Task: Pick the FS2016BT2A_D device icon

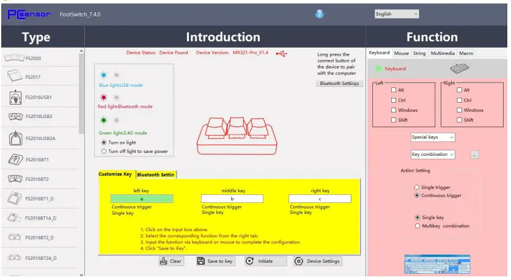Action: coord(14,257)
